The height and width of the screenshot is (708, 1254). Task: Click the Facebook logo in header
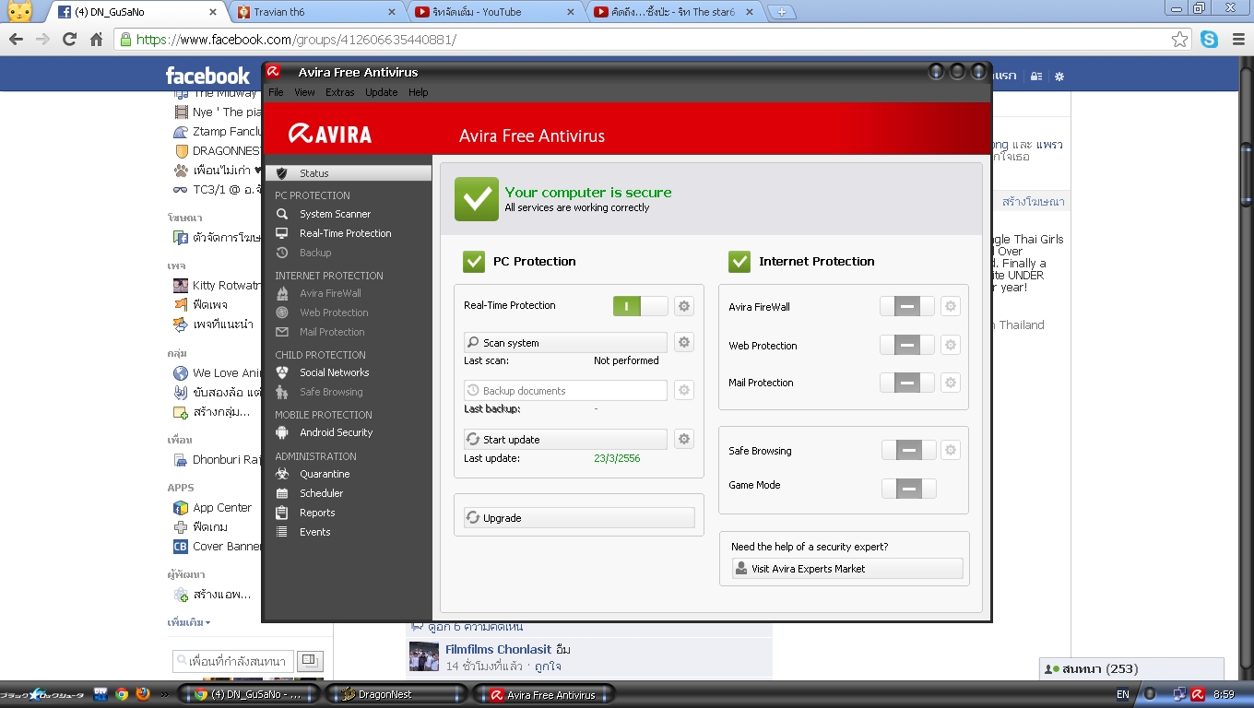(207, 76)
